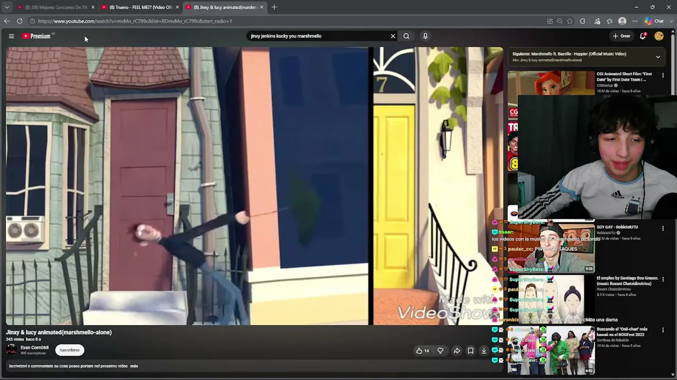Open the browser three-dot settings menu
The image size is (677, 380).
[x=635, y=21]
